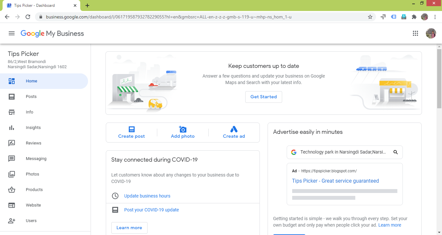The height and width of the screenshot is (235, 442).
Task: Click Update business hours link
Action: [x=147, y=196]
